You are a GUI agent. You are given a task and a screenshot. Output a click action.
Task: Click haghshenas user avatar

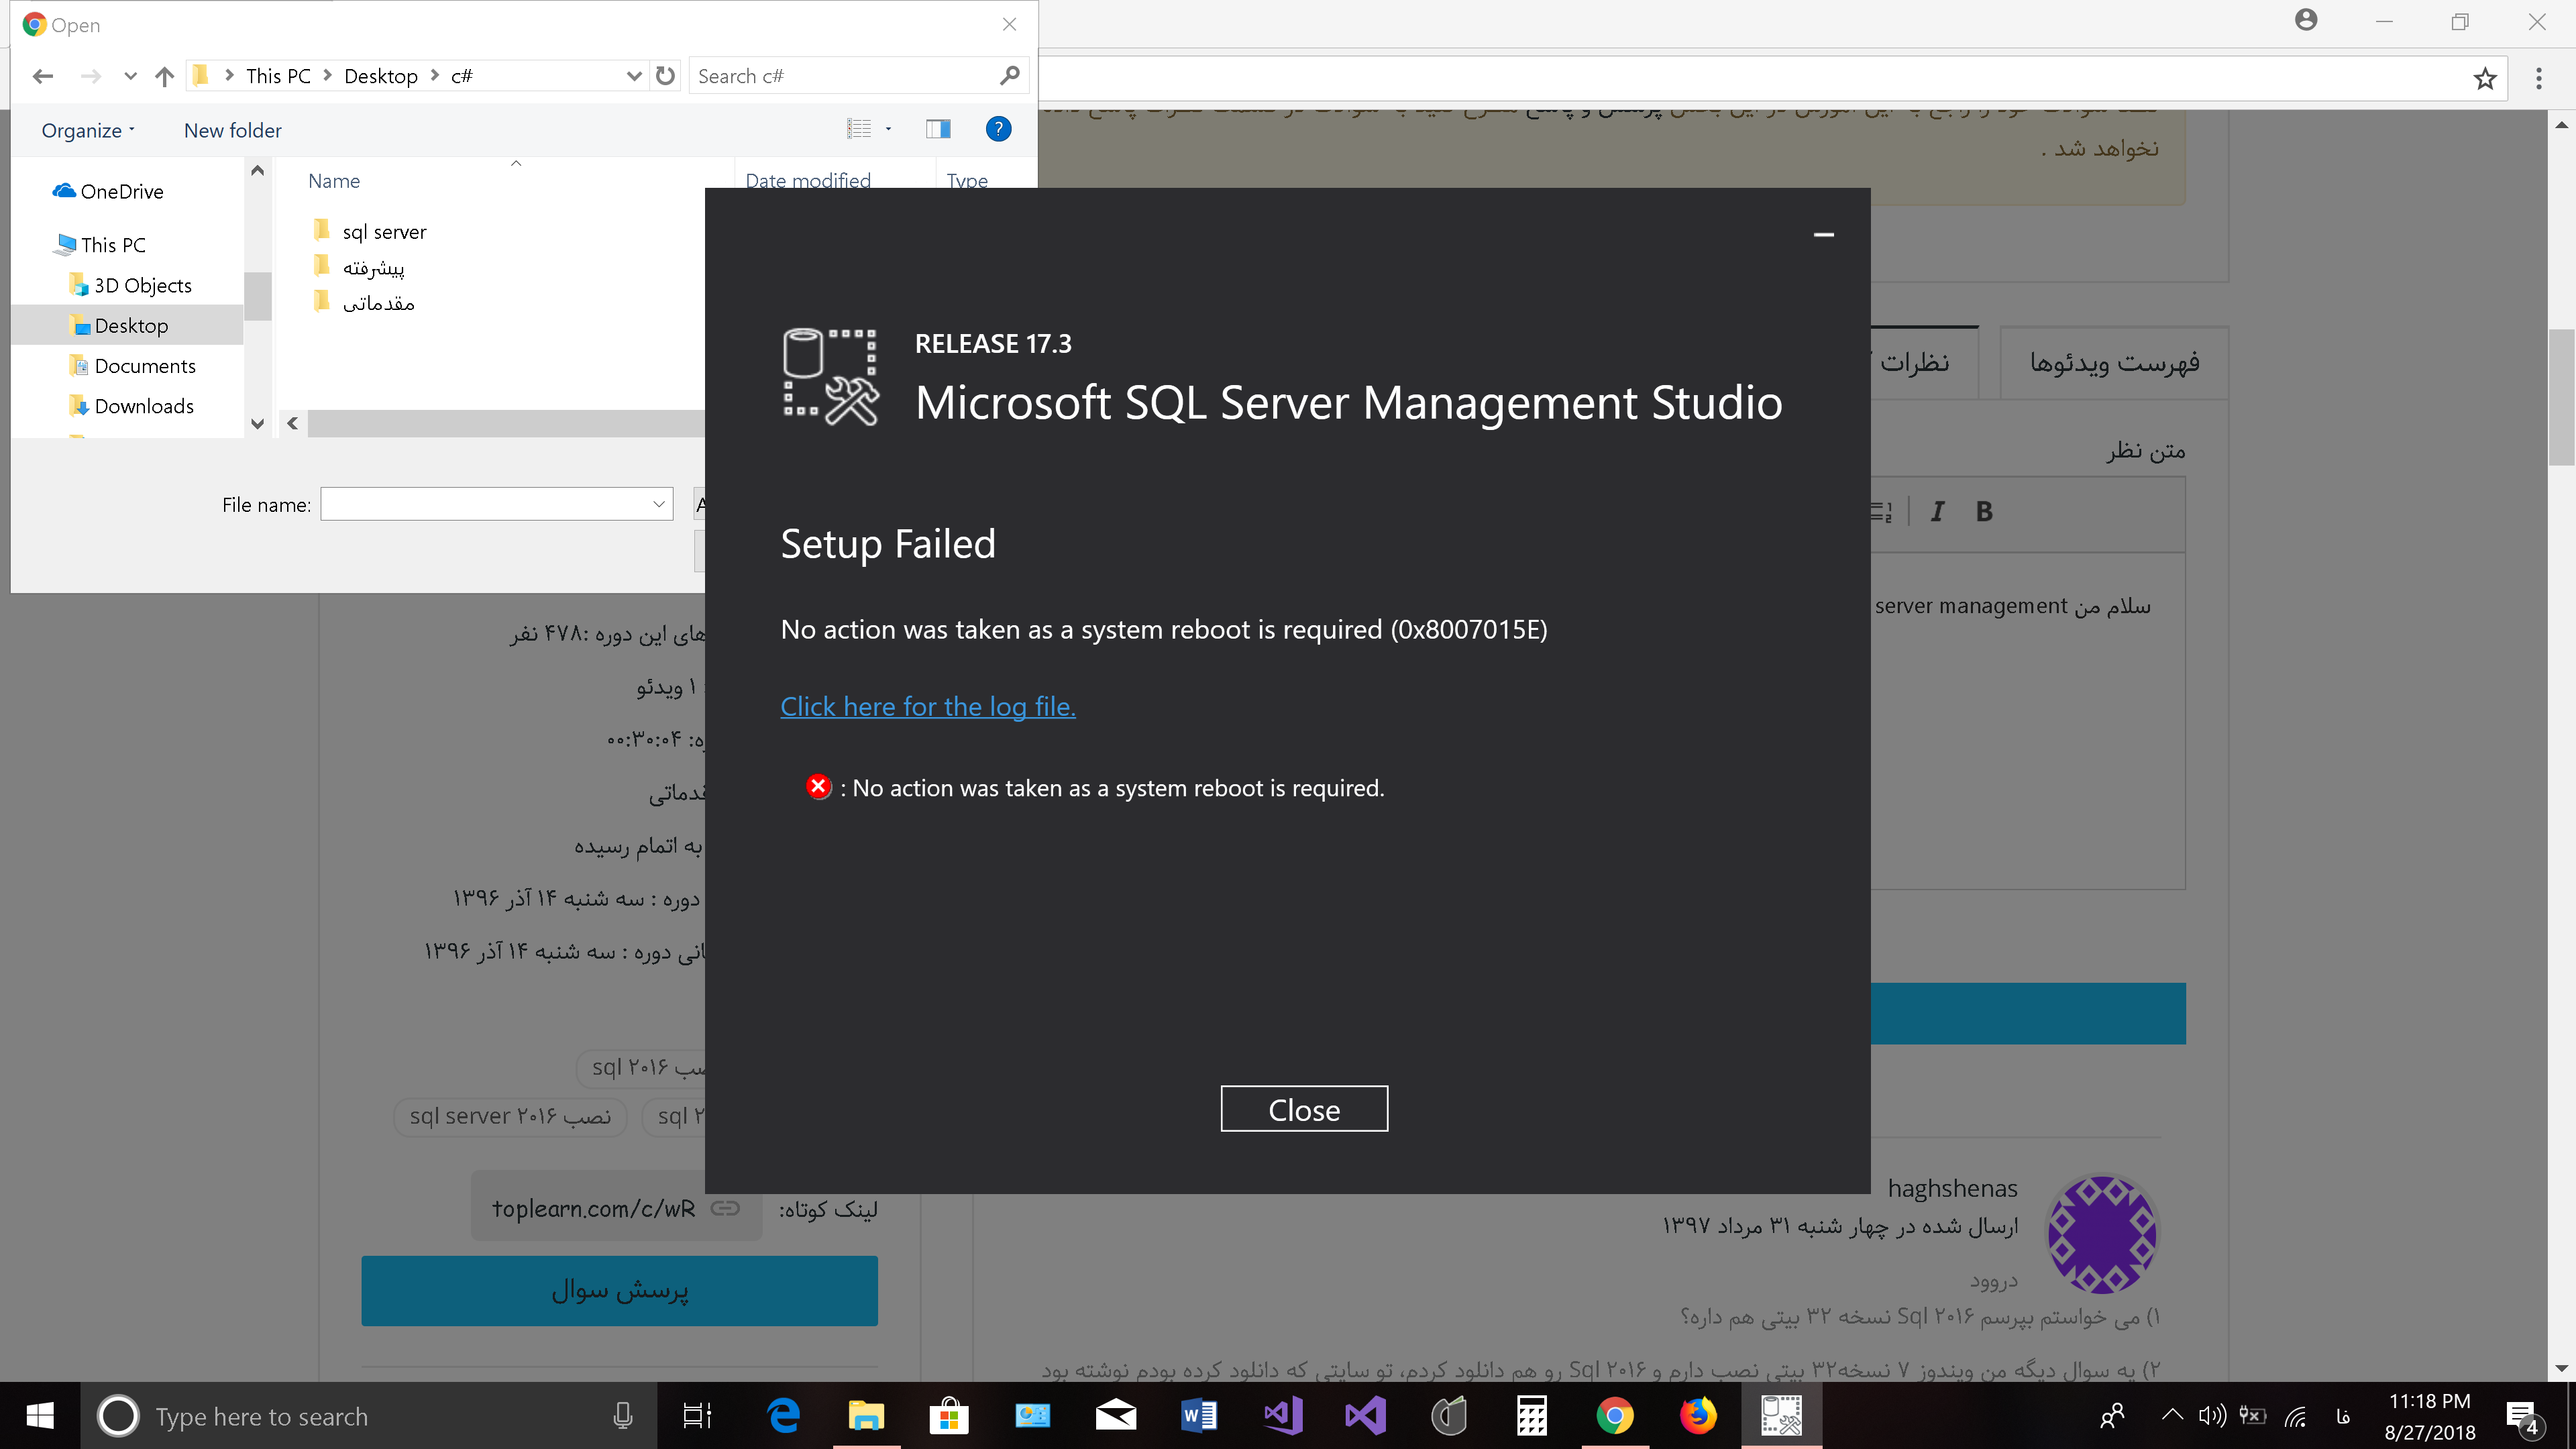point(2102,1233)
